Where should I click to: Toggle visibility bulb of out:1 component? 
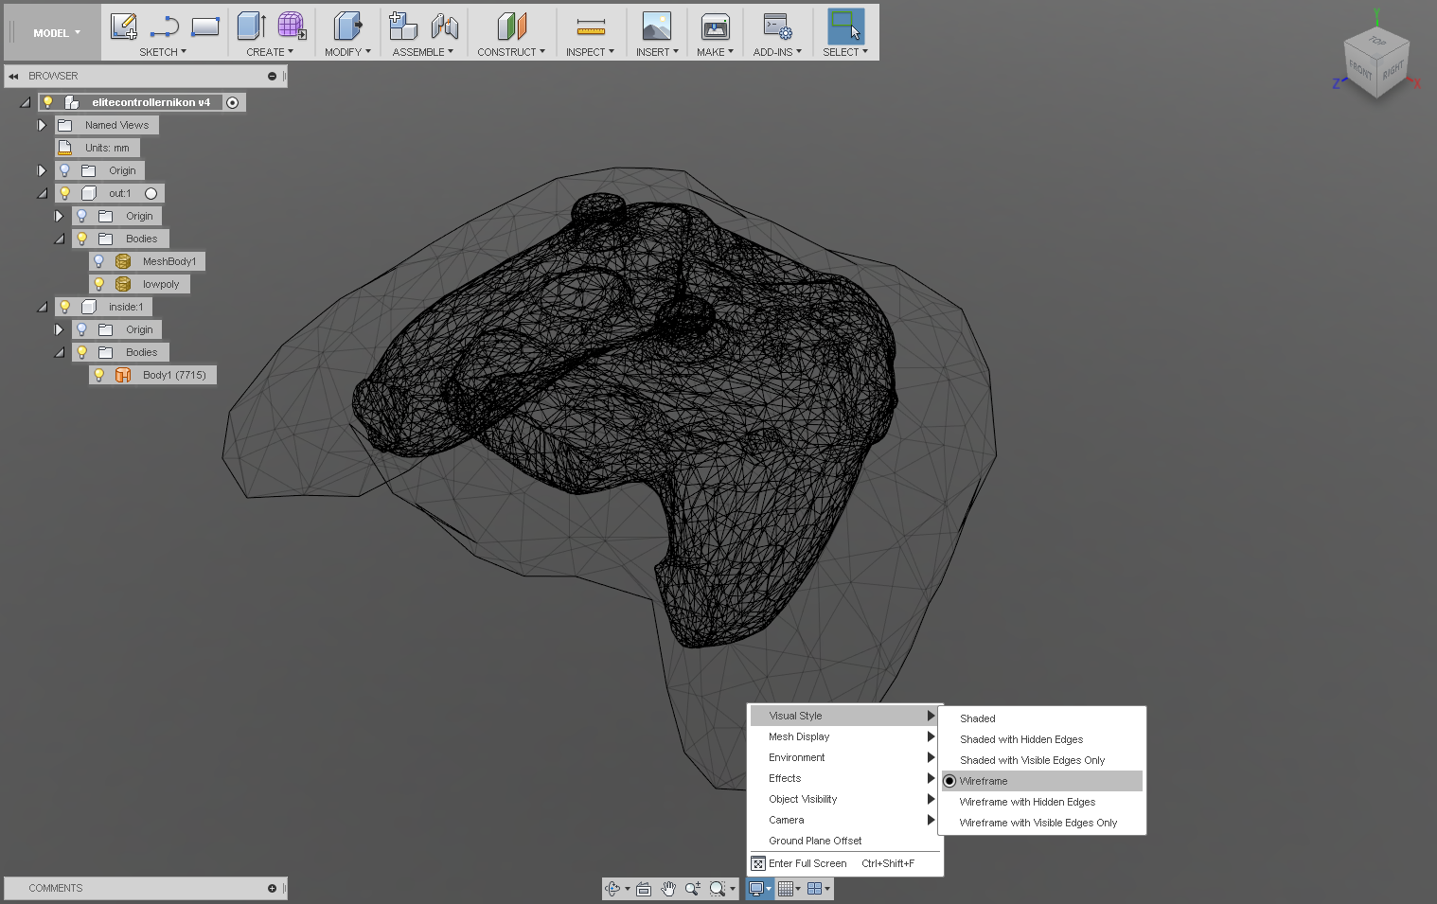click(65, 193)
